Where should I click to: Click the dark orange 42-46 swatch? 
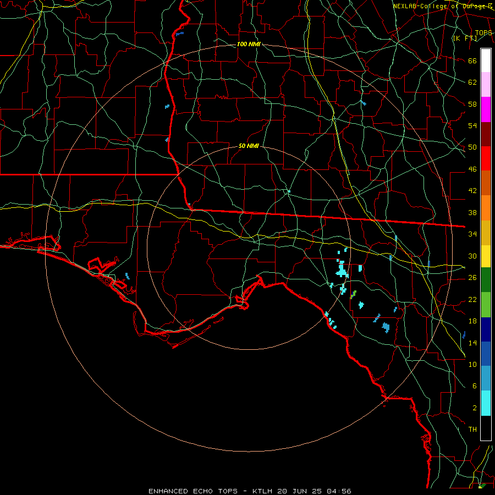click(x=486, y=183)
